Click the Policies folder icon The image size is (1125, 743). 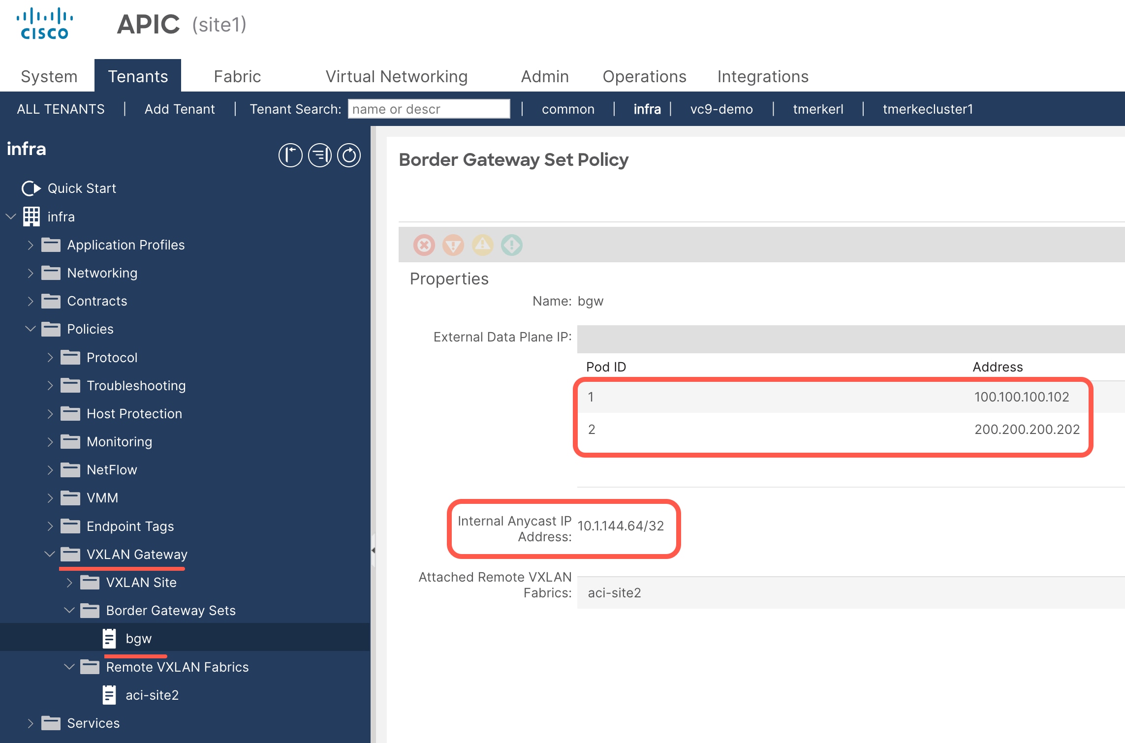pyautogui.click(x=51, y=329)
